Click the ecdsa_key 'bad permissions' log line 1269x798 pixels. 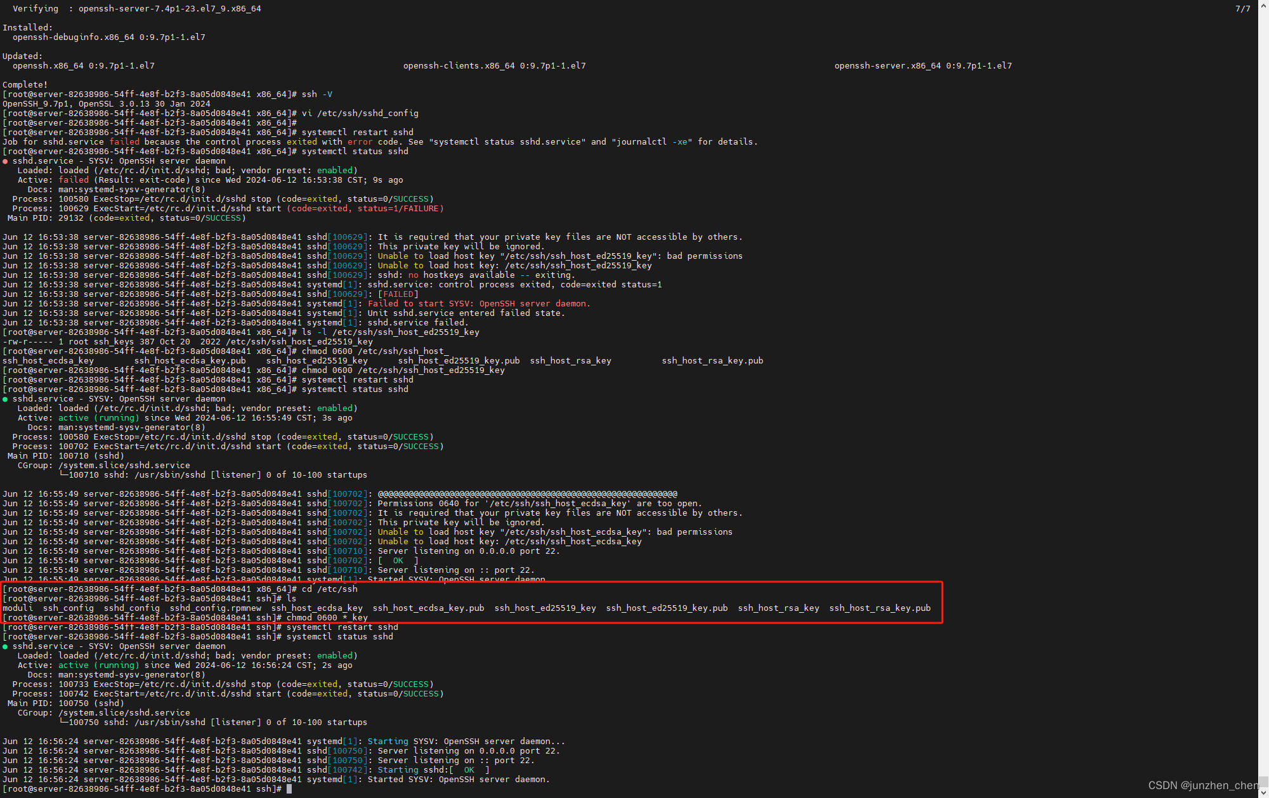tap(367, 532)
